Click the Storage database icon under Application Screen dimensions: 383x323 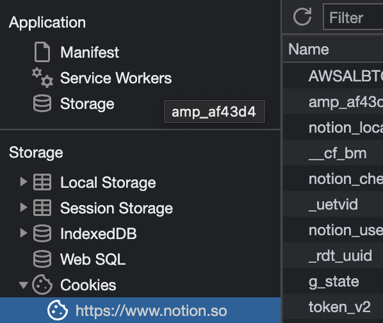point(42,103)
